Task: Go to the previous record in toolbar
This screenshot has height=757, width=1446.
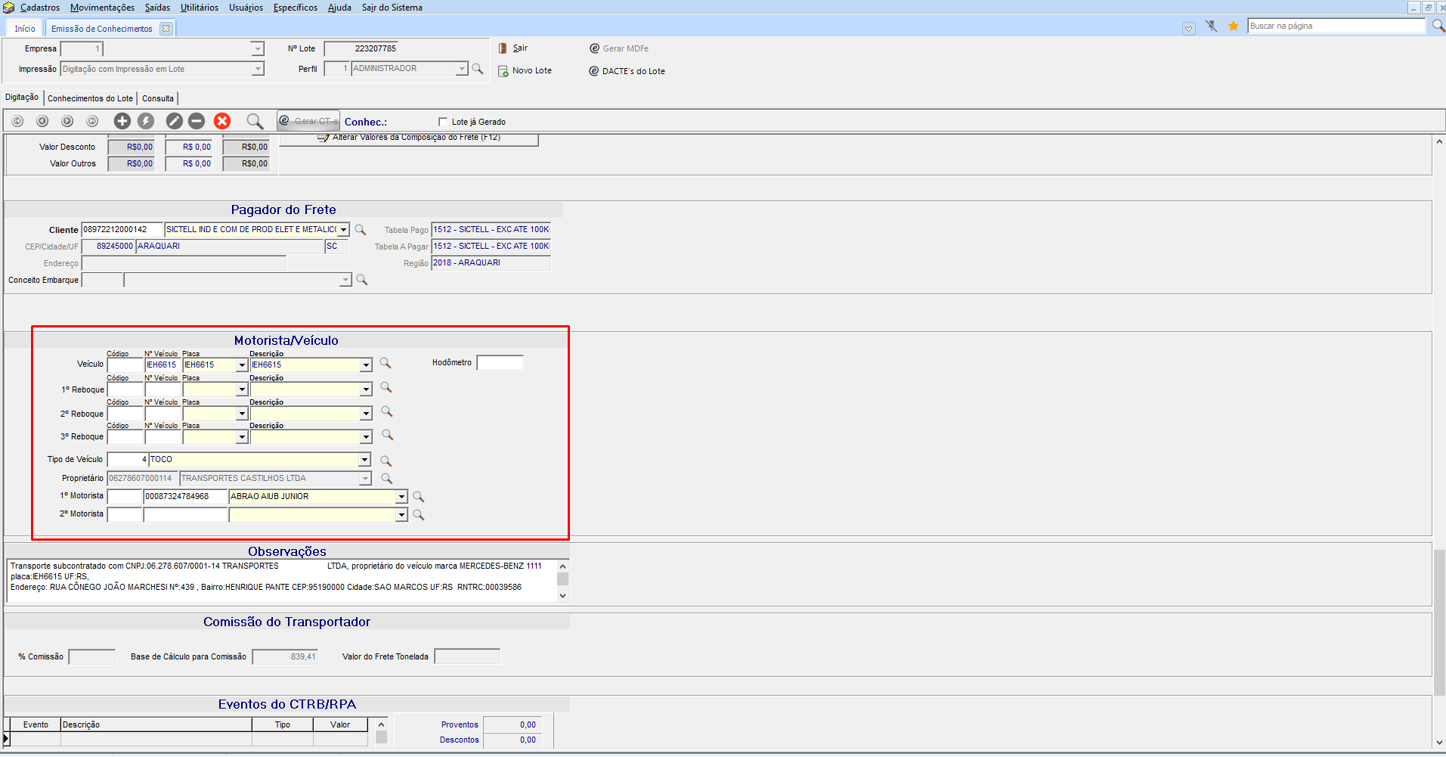Action: (x=42, y=121)
